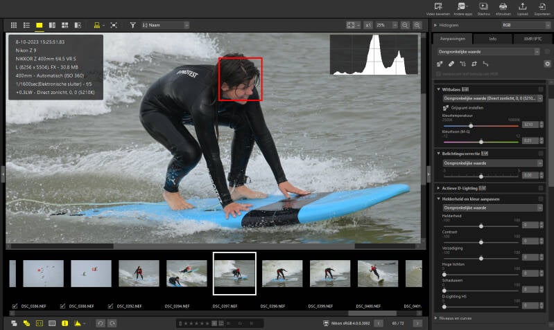The width and height of the screenshot is (554, 330).
Task: Toggle the histogram overlay icon in bottom bar
Action: pyautogui.click(x=78, y=323)
